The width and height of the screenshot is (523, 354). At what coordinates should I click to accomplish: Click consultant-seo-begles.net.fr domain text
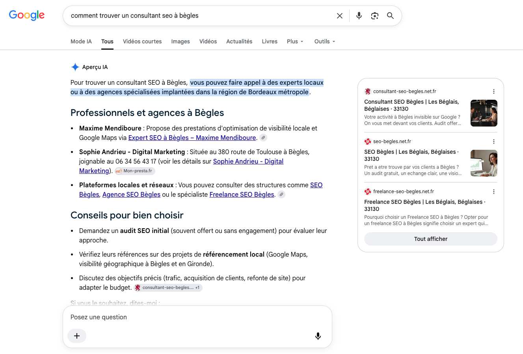coord(405,91)
